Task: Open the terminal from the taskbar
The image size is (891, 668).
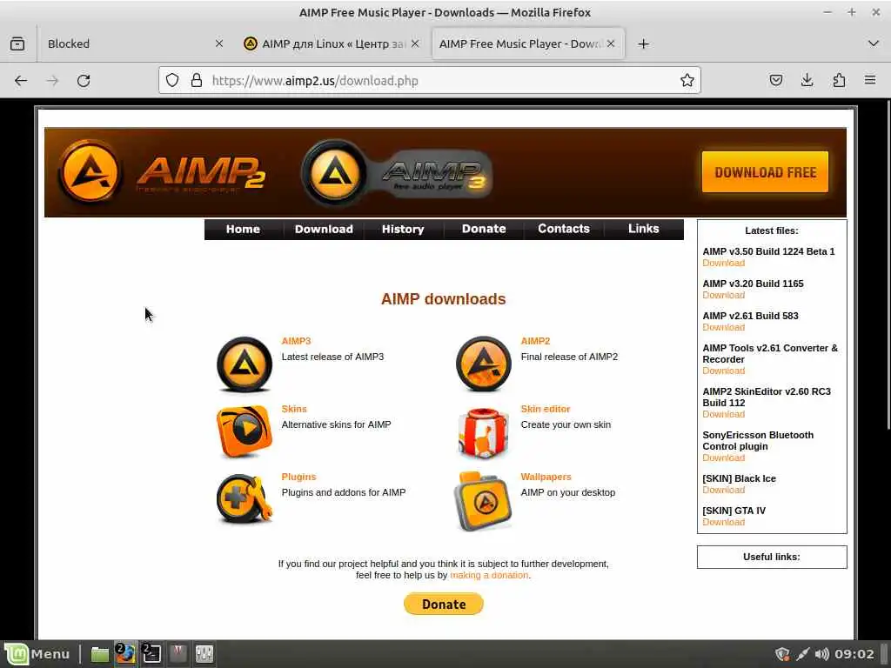Action: tap(151, 654)
